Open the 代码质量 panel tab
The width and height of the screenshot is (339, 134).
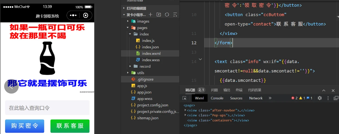(255, 90)
